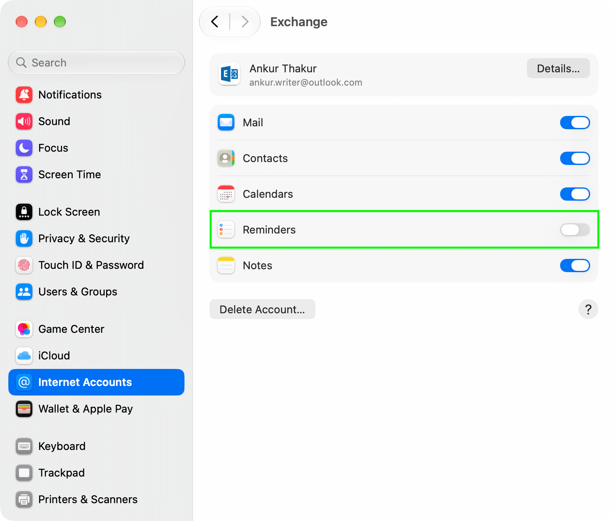
Task: Go back with the left chevron
Action: coord(215,22)
